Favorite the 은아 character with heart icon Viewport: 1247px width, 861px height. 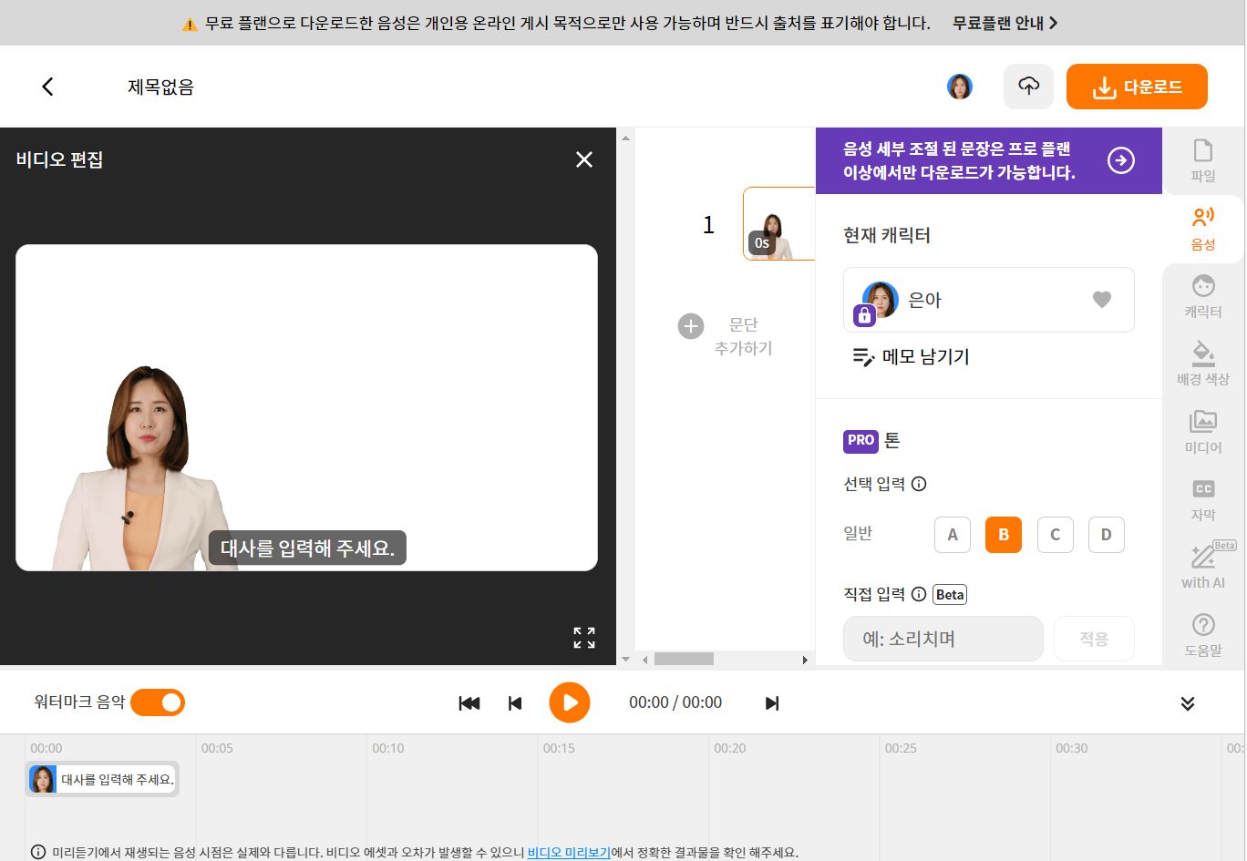[x=1102, y=299]
